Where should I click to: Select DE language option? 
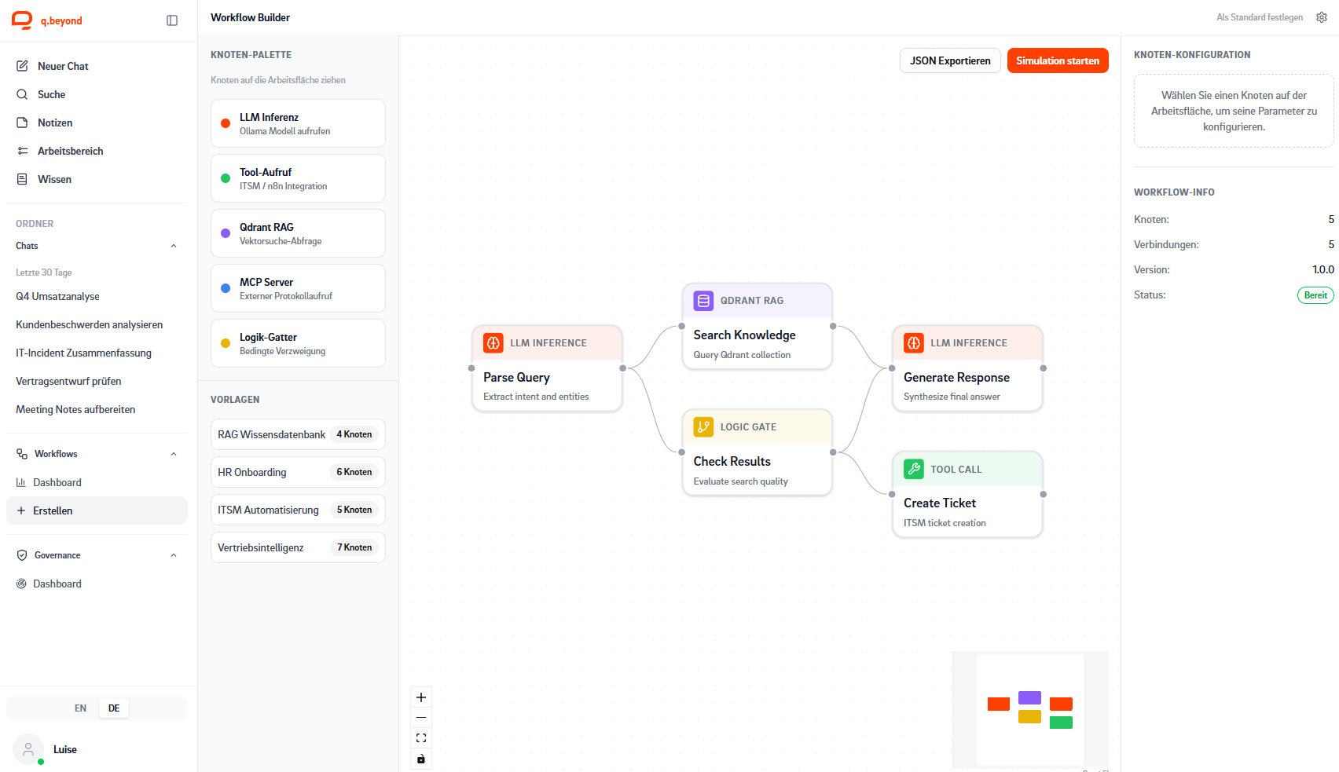(x=114, y=708)
